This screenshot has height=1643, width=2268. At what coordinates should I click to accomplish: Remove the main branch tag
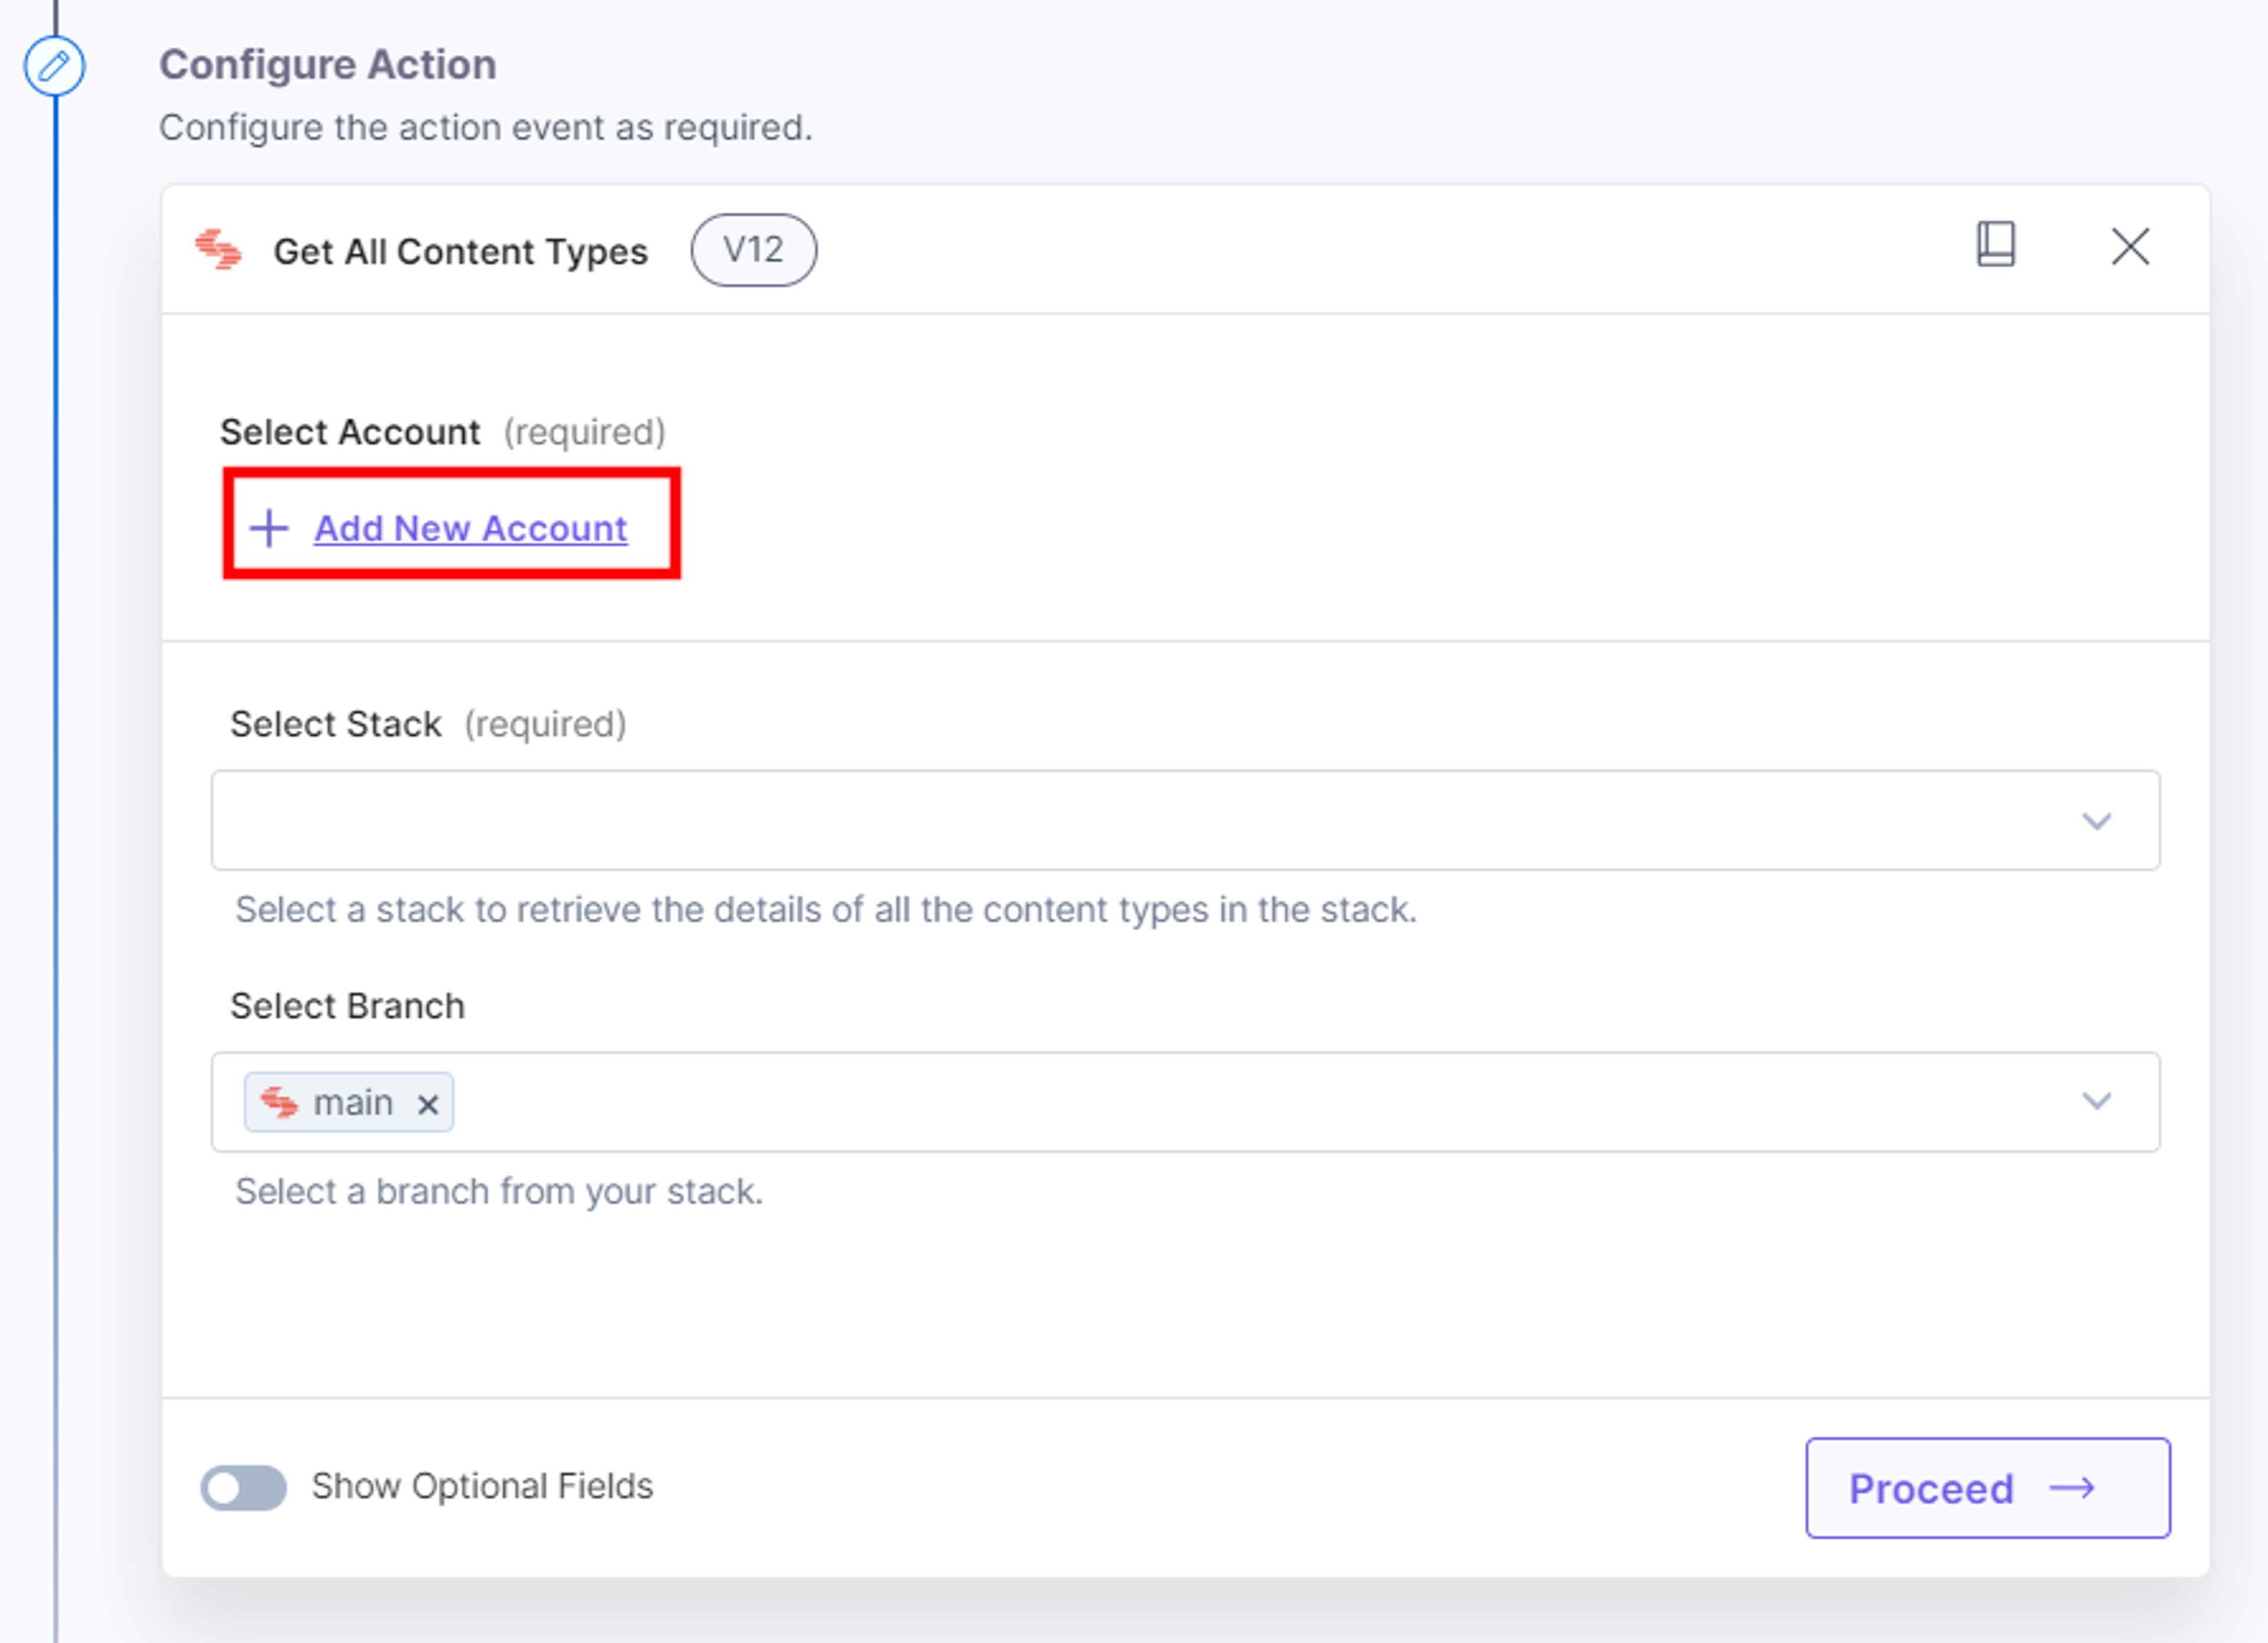(x=428, y=1104)
